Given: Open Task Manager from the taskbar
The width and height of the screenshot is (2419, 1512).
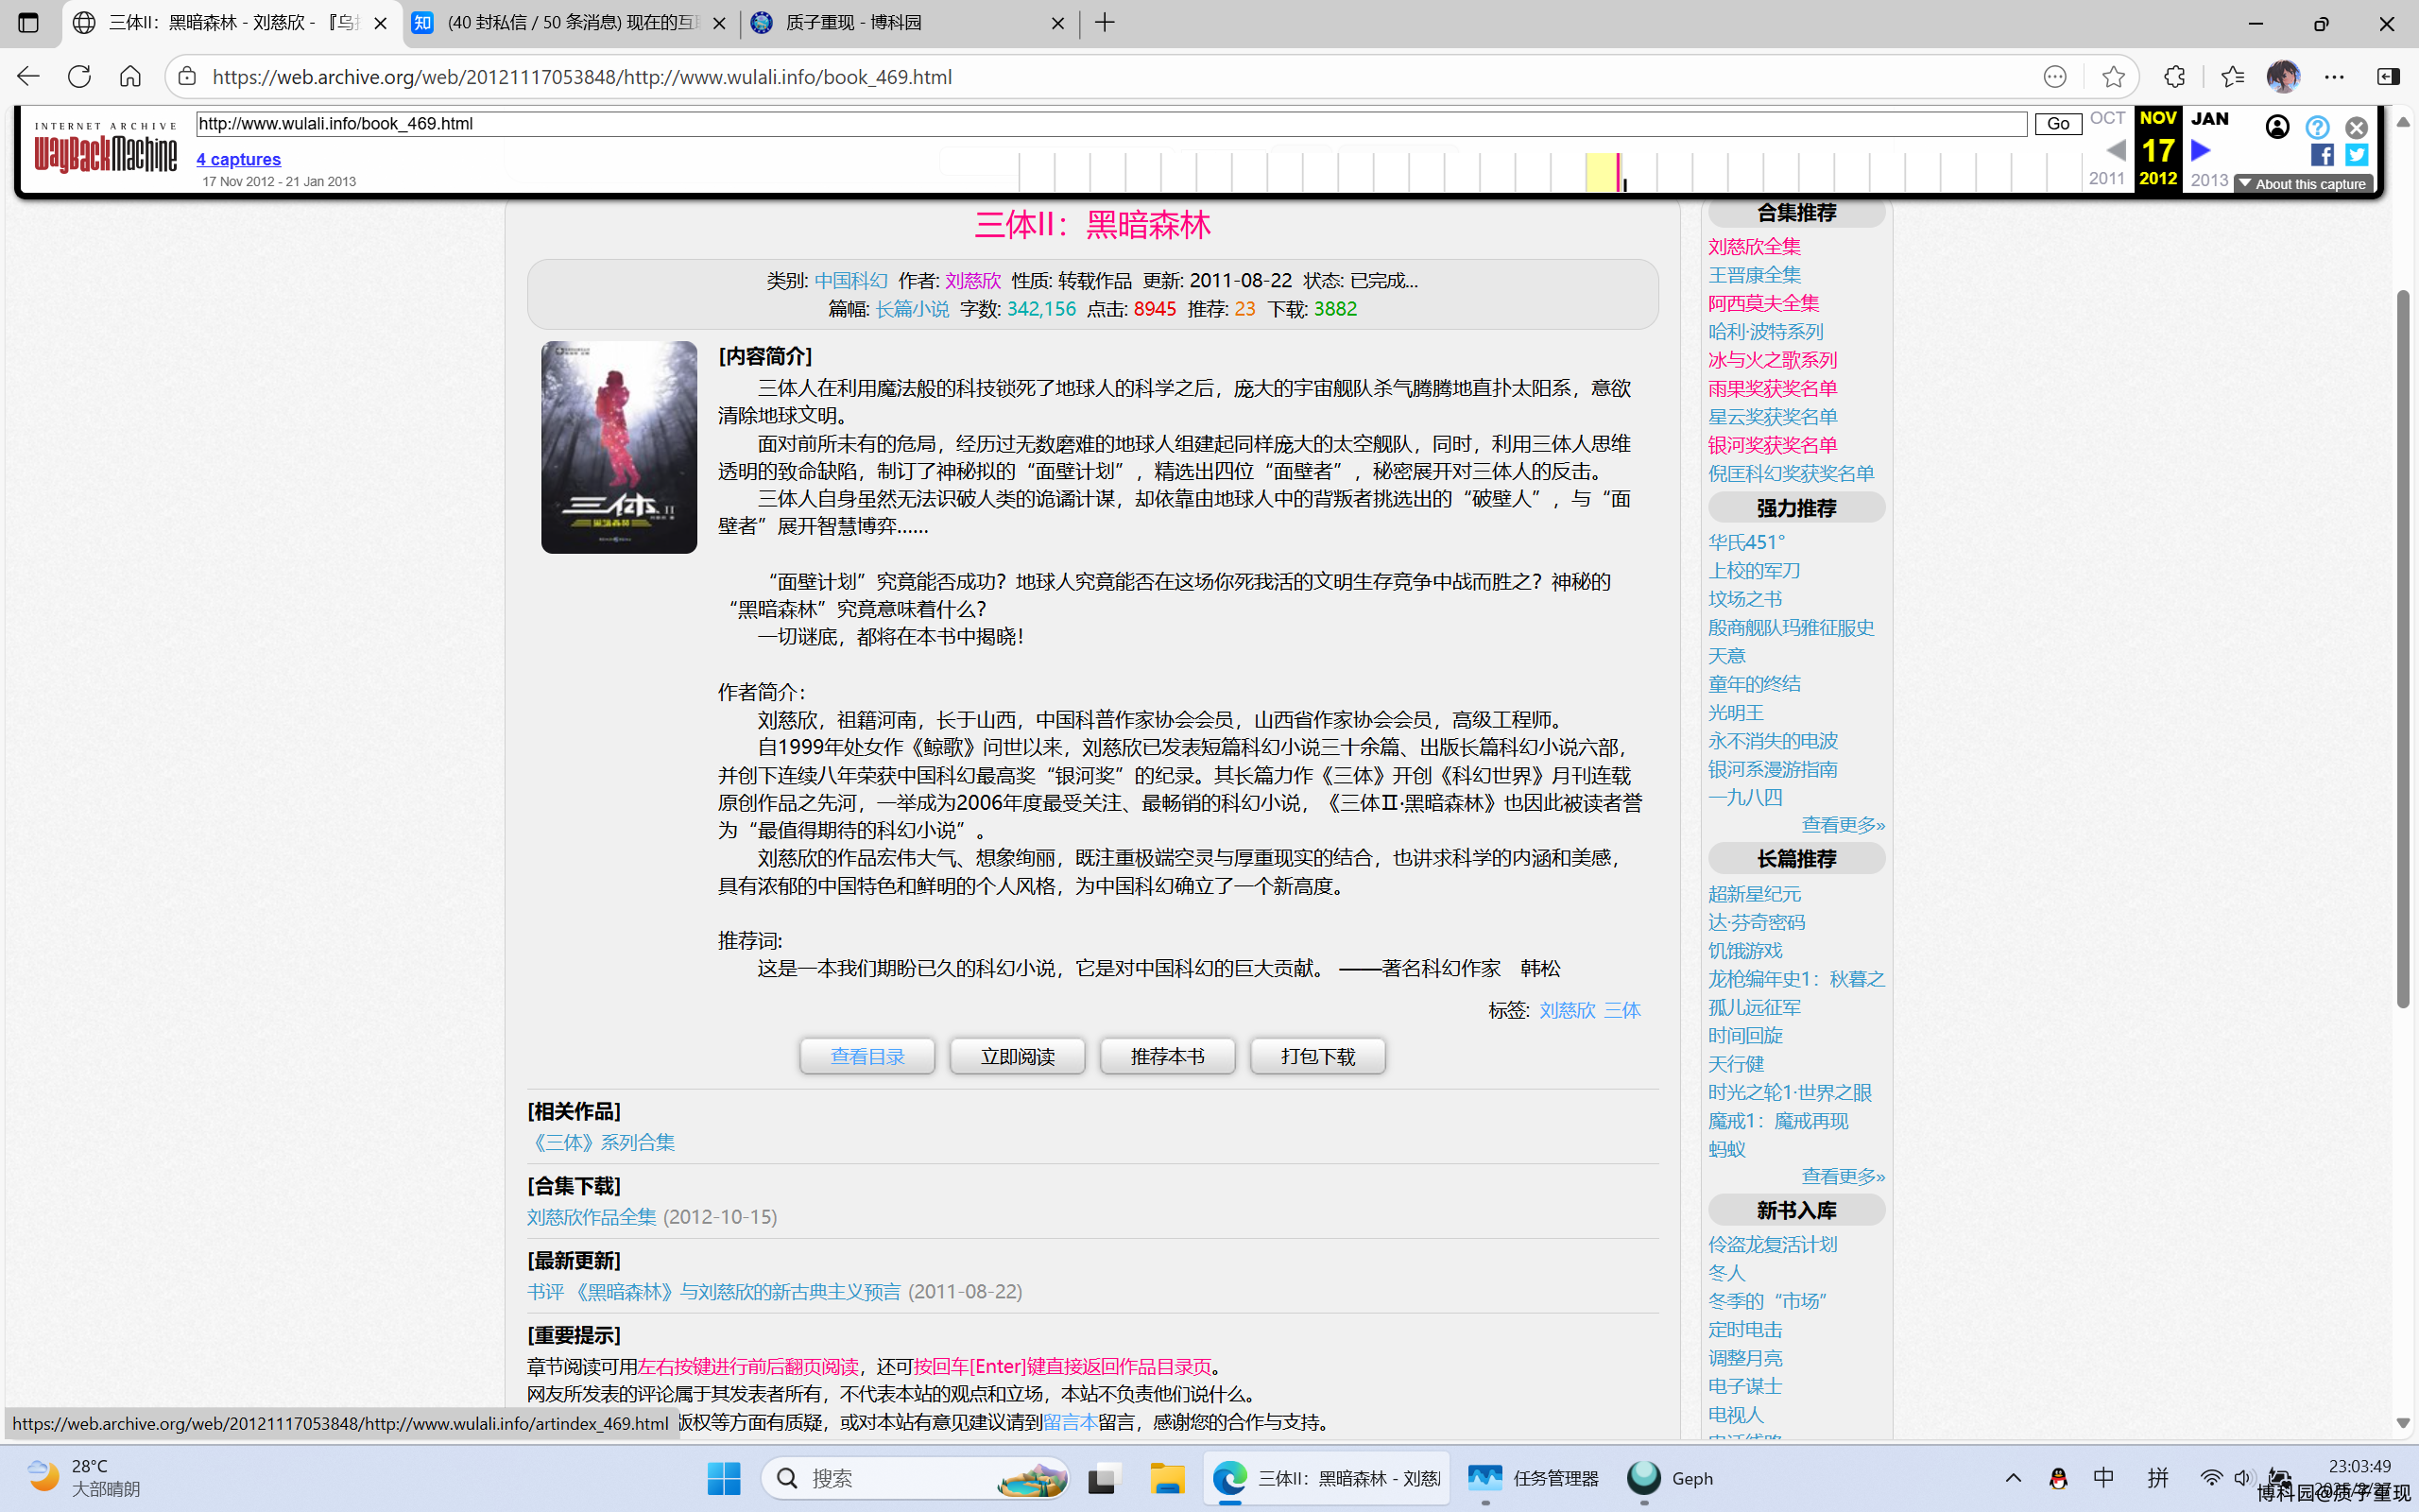Looking at the screenshot, I should (1533, 1478).
